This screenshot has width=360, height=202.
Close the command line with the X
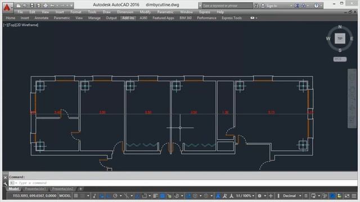(5, 177)
